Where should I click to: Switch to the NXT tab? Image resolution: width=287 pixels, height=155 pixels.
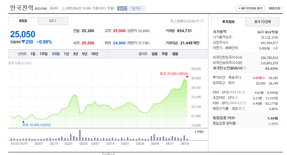(53, 21)
